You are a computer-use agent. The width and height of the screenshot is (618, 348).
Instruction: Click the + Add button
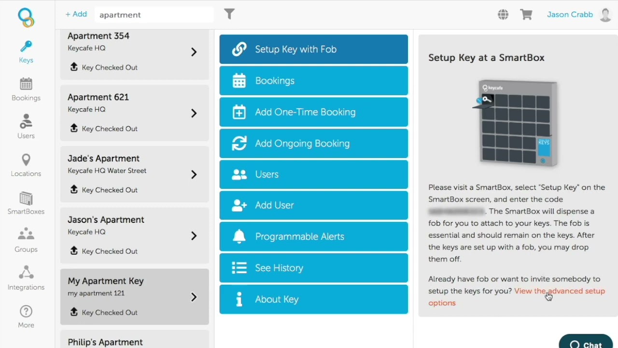tap(76, 14)
